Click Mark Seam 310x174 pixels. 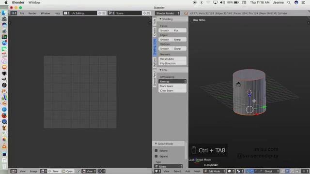(172, 86)
